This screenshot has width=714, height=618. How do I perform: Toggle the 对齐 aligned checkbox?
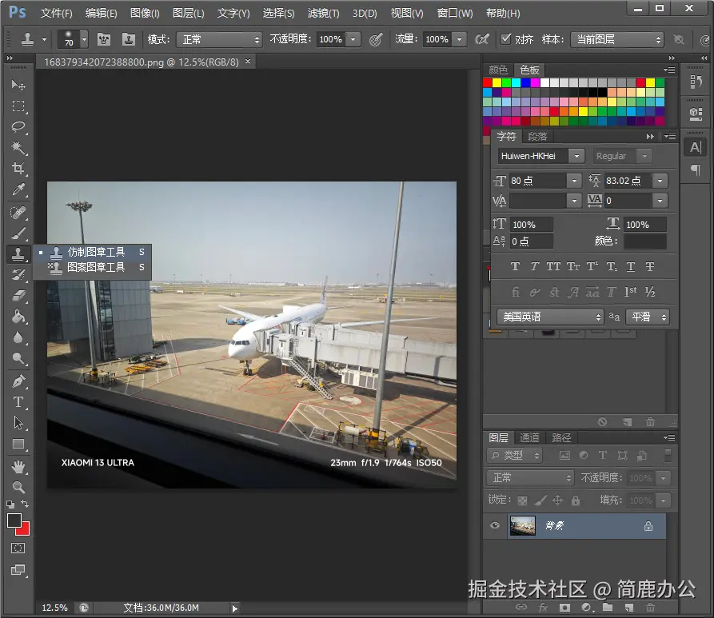[x=505, y=39]
